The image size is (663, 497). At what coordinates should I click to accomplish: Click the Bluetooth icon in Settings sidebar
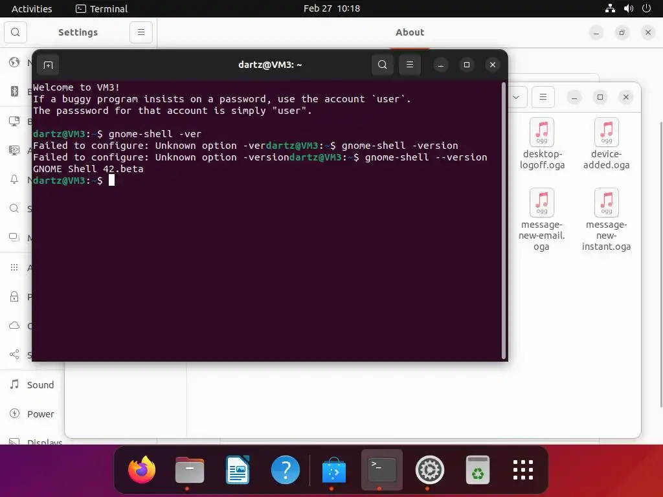point(14,91)
